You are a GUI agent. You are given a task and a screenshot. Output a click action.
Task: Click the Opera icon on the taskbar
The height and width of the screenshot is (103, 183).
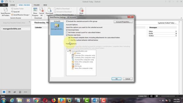coord(45,100)
